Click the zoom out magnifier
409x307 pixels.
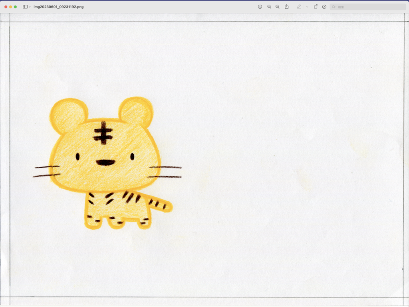269,7
